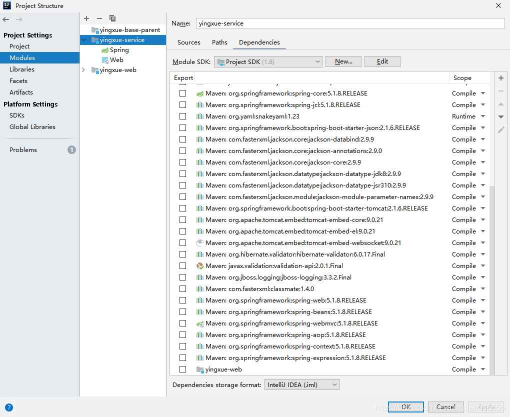Open Dependencies storage format dropdown

pyautogui.click(x=302, y=385)
